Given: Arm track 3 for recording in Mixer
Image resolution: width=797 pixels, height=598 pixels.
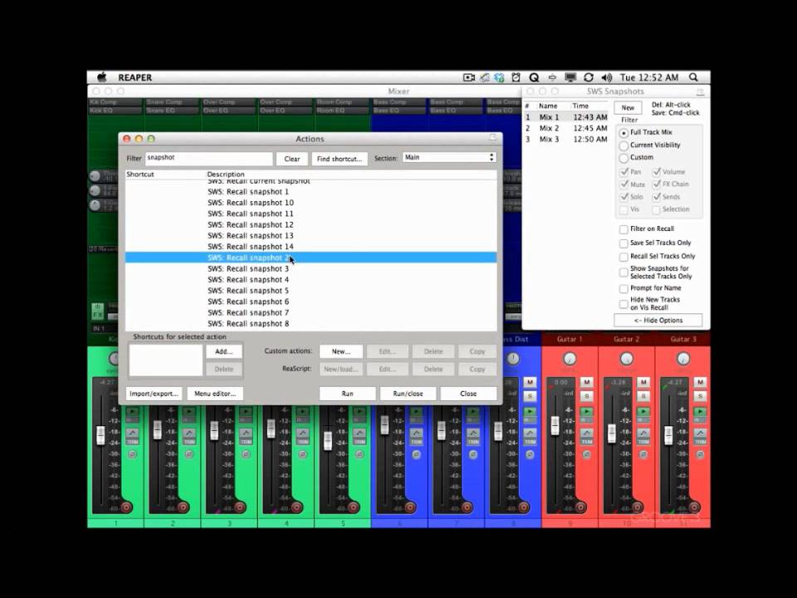Looking at the screenshot, I should [240, 507].
